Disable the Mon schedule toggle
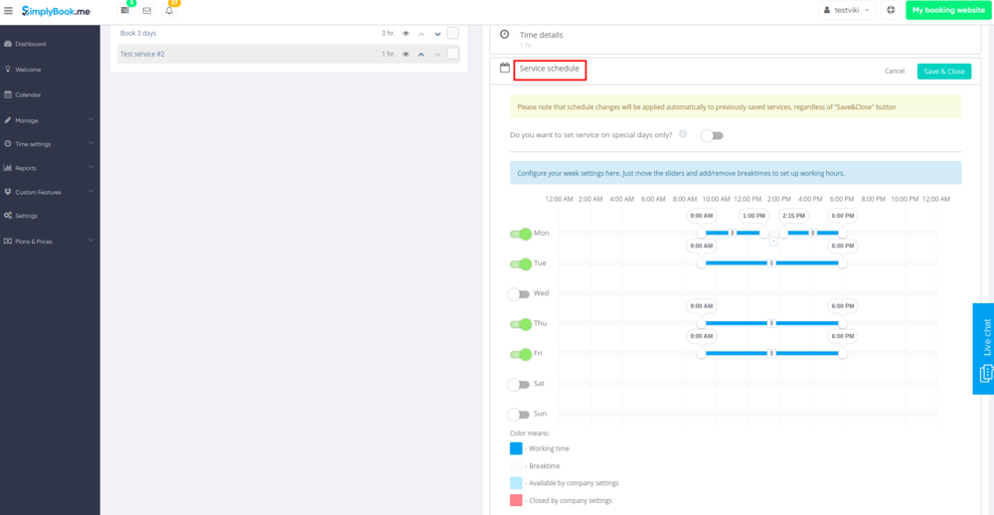The height and width of the screenshot is (515, 994). 520,234
